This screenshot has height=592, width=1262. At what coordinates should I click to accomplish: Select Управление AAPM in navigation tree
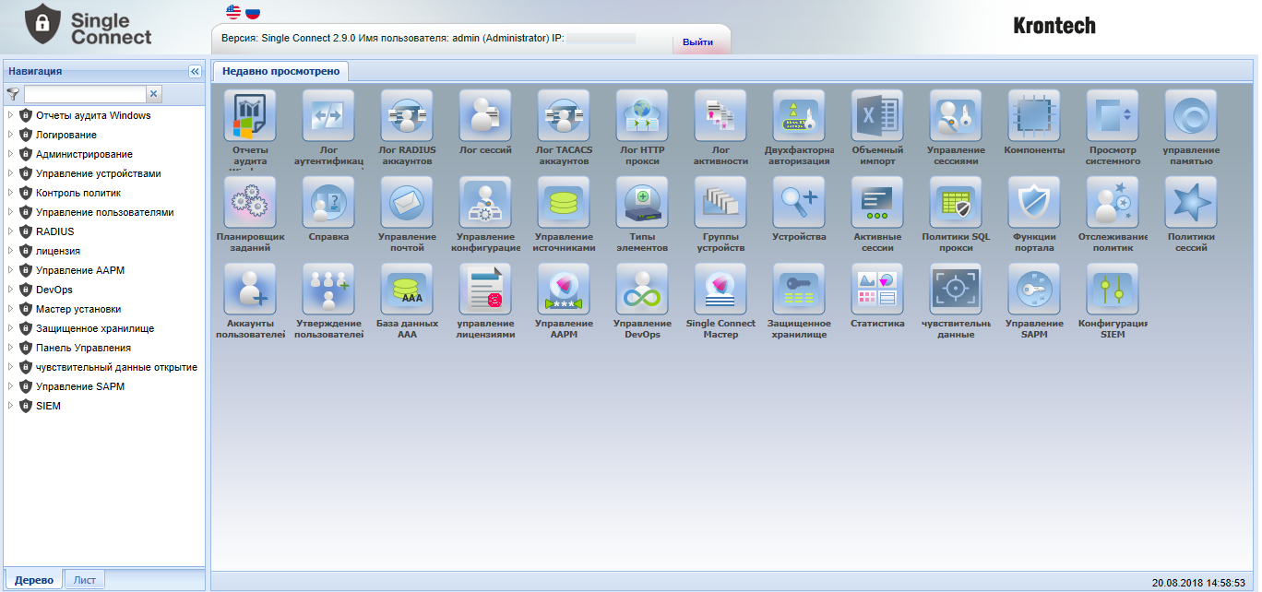tap(80, 270)
